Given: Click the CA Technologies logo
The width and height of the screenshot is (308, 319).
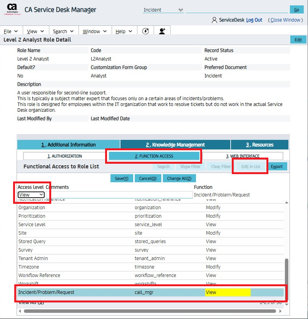Looking at the screenshot, I should pyautogui.click(x=12, y=9).
